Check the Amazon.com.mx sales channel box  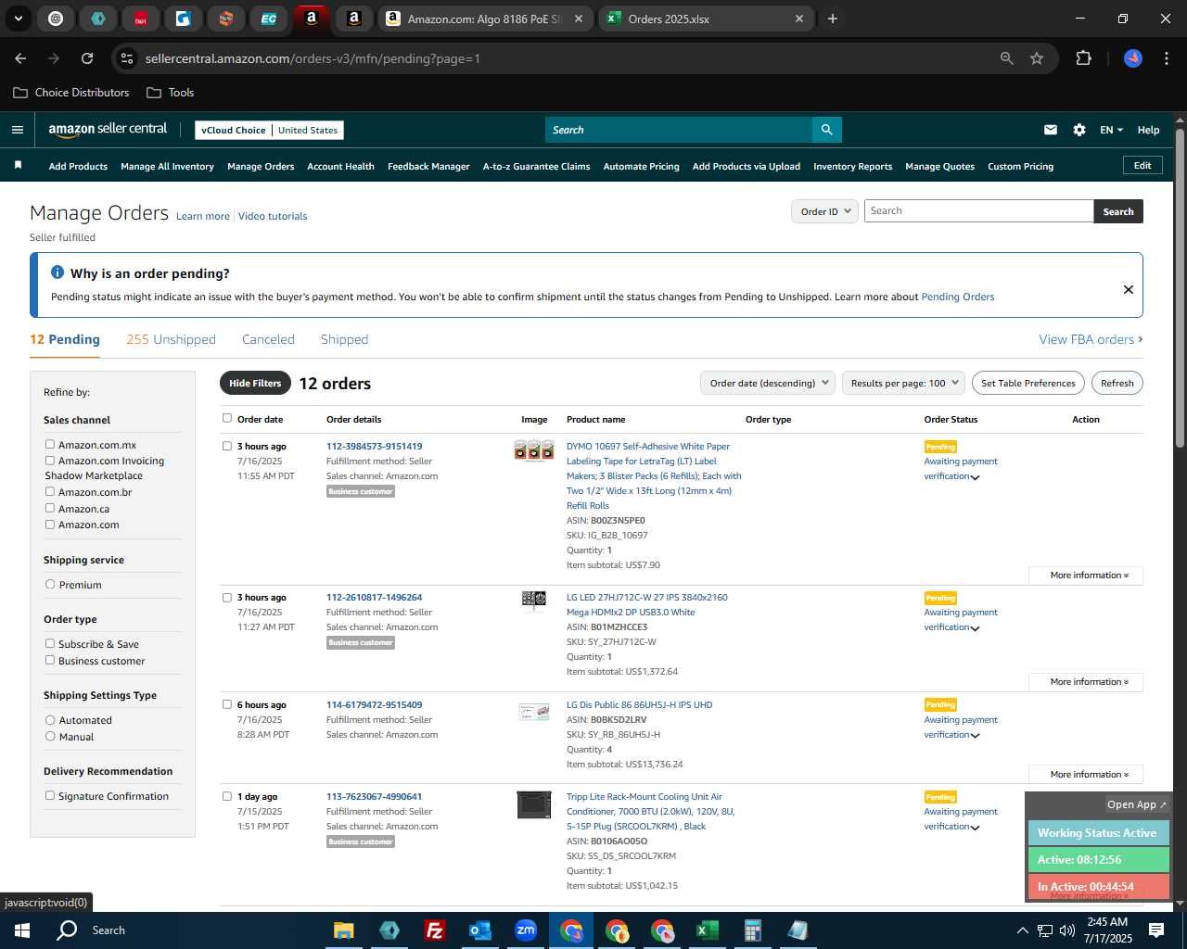pyautogui.click(x=50, y=445)
